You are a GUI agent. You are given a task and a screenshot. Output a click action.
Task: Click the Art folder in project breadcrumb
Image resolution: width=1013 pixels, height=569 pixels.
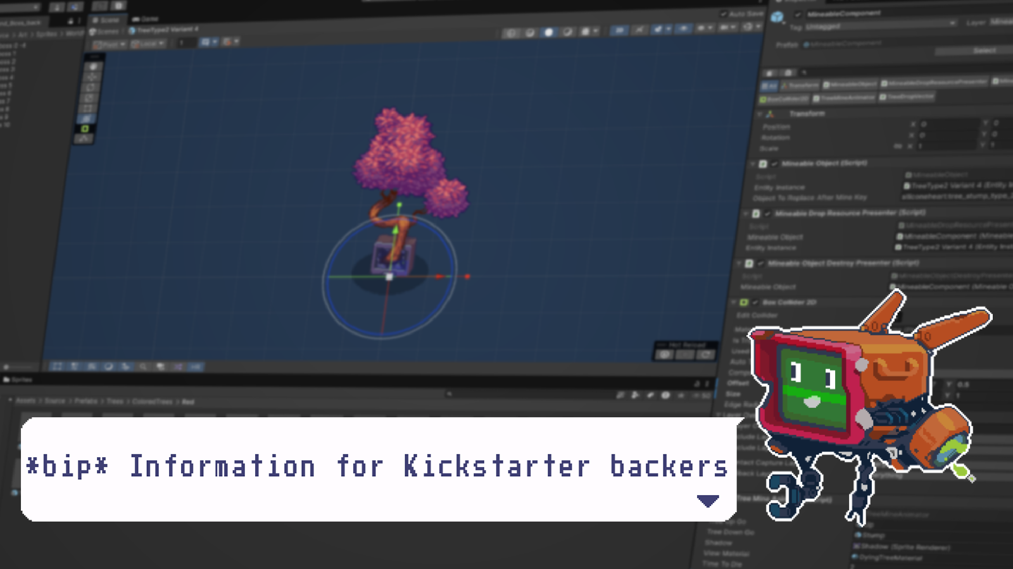tap(22, 34)
